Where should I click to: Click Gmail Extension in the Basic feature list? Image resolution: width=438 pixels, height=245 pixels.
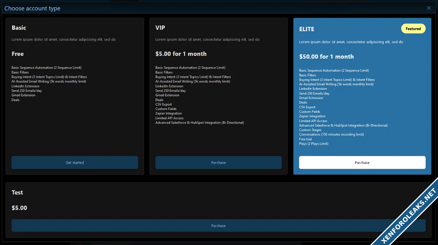coord(23,95)
